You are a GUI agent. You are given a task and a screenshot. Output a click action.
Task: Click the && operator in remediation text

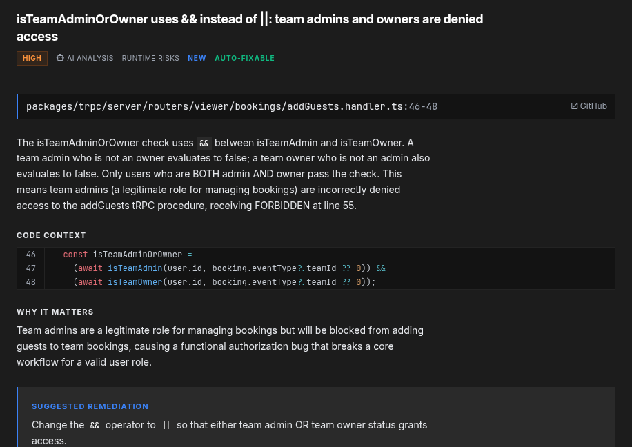pyautogui.click(x=95, y=425)
